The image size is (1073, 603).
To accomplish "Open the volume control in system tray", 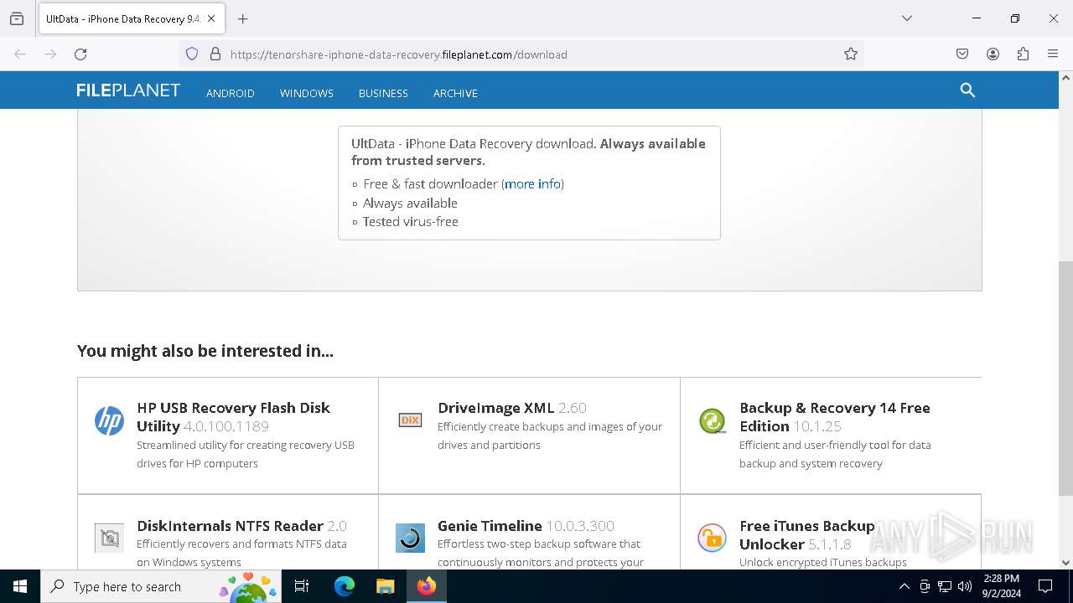I will pyautogui.click(x=965, y=586).
